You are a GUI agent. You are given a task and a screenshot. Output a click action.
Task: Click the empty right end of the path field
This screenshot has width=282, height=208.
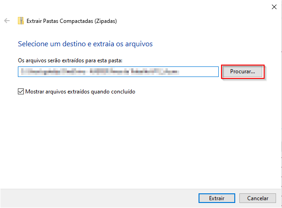pos(199,71)
